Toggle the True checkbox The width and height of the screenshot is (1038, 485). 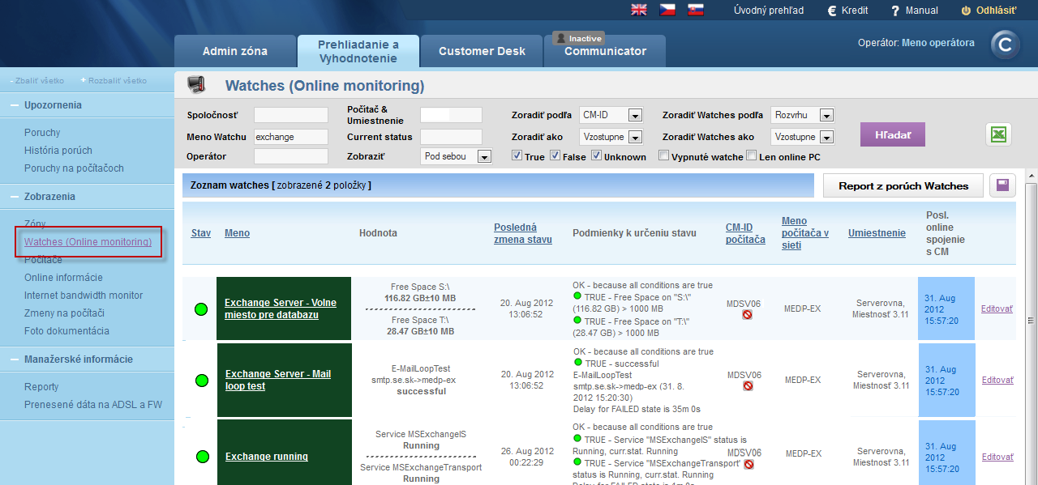pos(517,156)
